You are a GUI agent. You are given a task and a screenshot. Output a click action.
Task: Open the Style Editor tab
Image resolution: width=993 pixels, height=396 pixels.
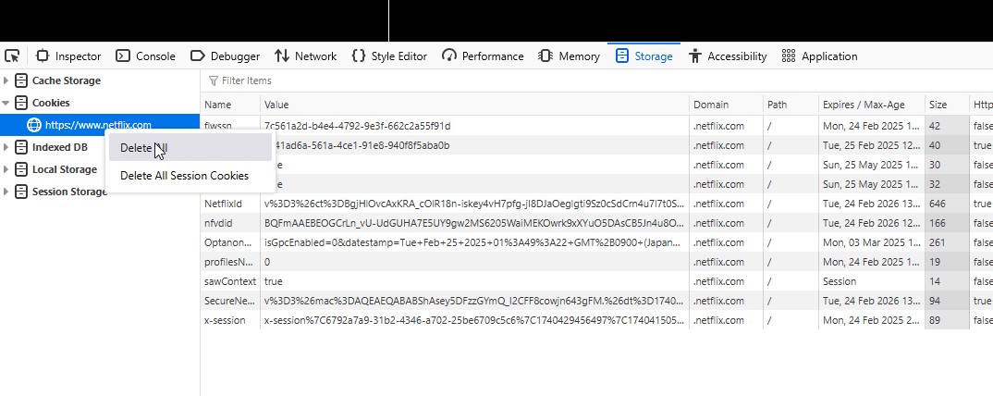pyautogui.click(x=389, y=56)
